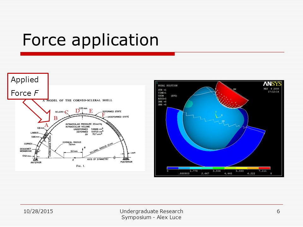
Task: Click the 'CHORD RADIUS 5.5mm' vertical label
Action: (50, 146)
